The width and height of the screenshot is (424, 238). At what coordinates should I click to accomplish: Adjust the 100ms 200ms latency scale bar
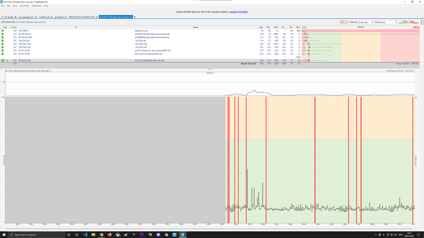410,22
